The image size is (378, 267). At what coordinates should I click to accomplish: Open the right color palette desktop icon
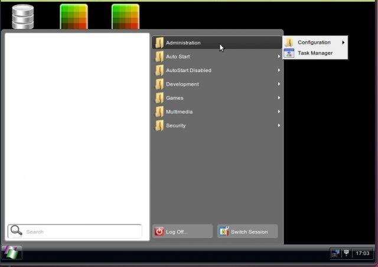tap(125, 17)
